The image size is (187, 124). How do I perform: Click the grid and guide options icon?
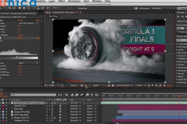pos(62,86)
